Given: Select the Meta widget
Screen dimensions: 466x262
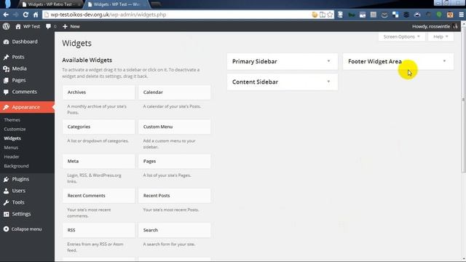Looking at the screenshot, I should coord(99,162).
